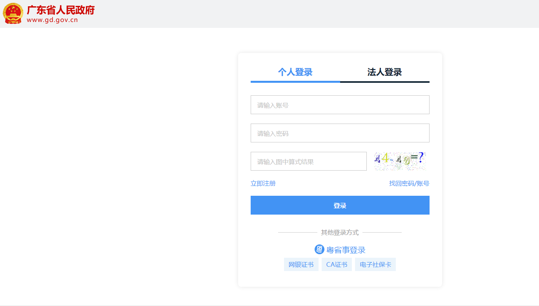
Task: Switch to the 个人登录 tab
Action: click(295, 72)
